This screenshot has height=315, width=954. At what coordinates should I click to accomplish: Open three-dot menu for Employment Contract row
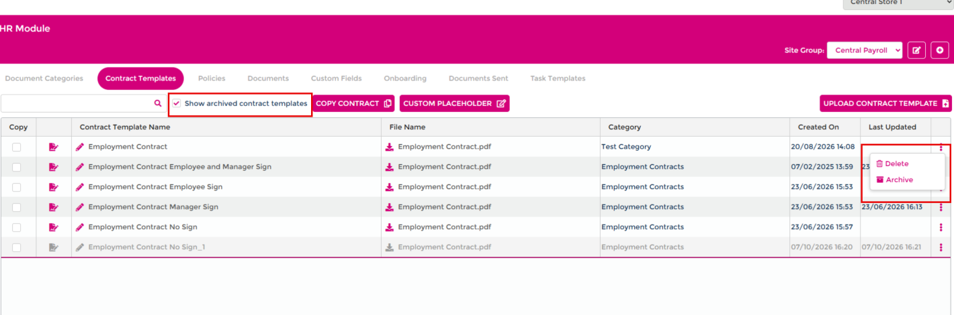point(941,147)
